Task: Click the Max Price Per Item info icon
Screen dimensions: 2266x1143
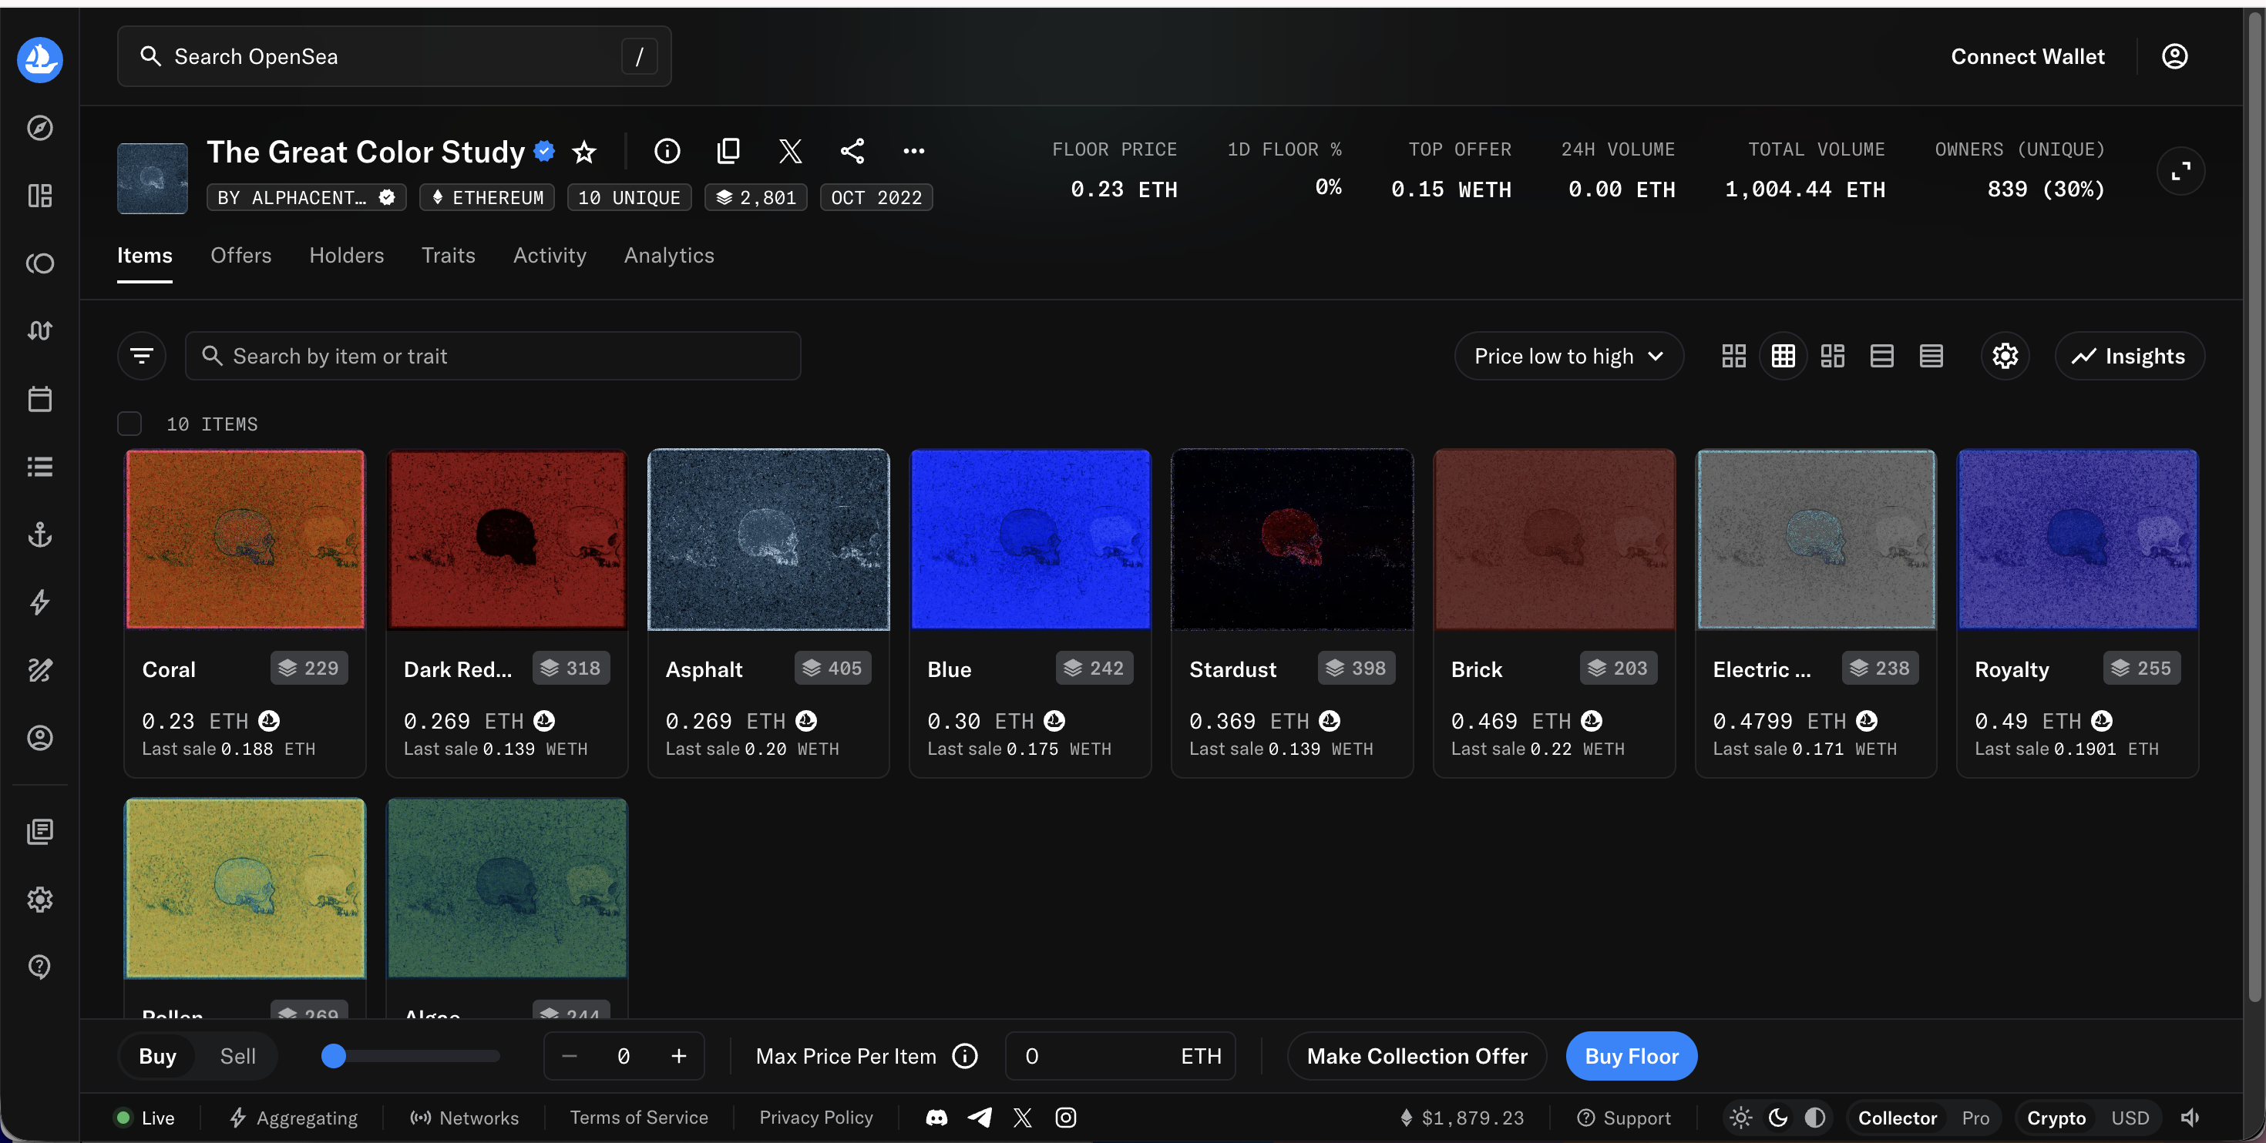Action: [965, 1056]
